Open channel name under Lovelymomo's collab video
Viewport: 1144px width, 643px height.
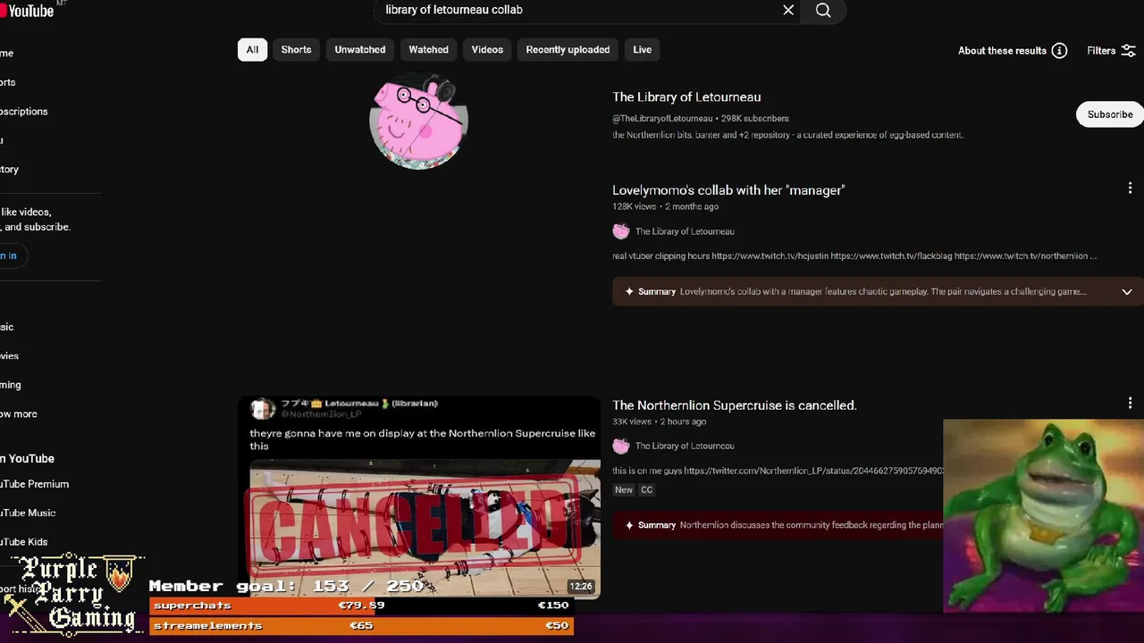(685, 231)
